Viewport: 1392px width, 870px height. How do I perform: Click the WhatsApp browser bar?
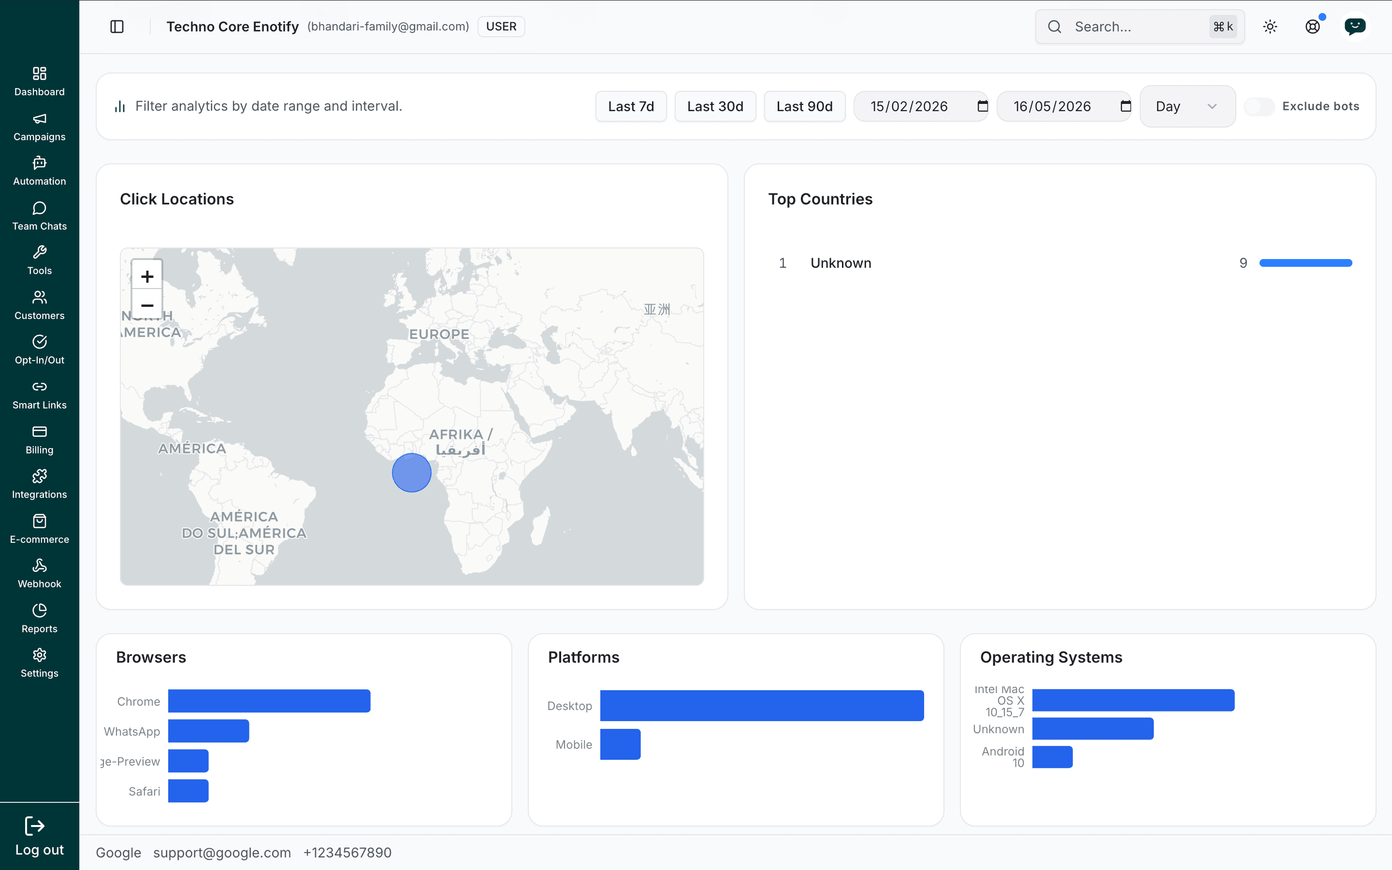pyautogui.click(x=208, y=731)
